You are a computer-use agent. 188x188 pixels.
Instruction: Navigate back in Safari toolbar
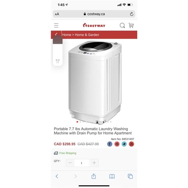pos(57,176)
